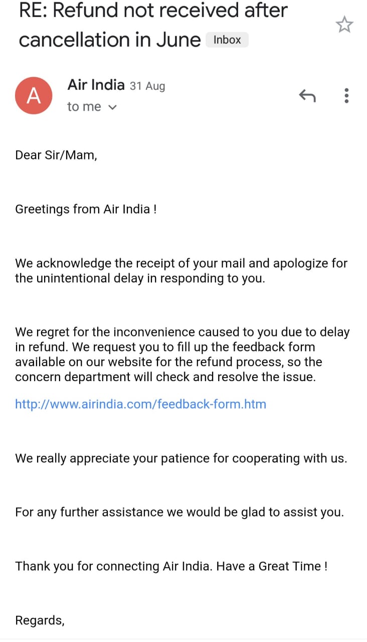Click the Inbox label tag
This screenshot has width=367, height=642.
tap(227, 40)
